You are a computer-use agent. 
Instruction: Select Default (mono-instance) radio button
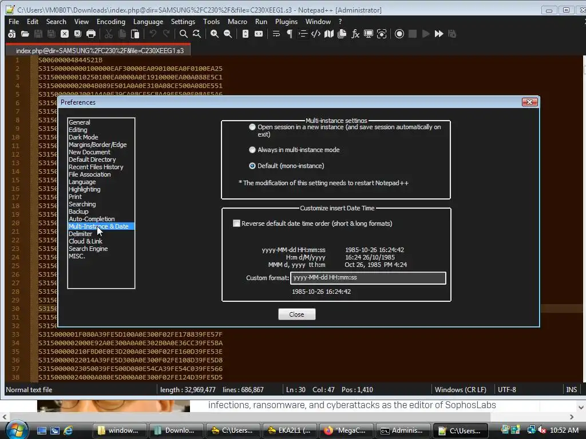coord(252,166)
